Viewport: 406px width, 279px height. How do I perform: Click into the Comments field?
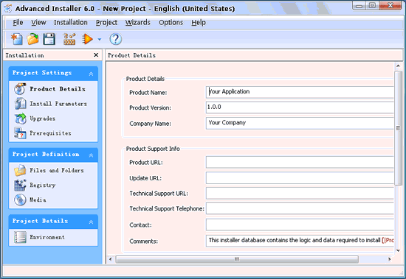click(300, 241)
